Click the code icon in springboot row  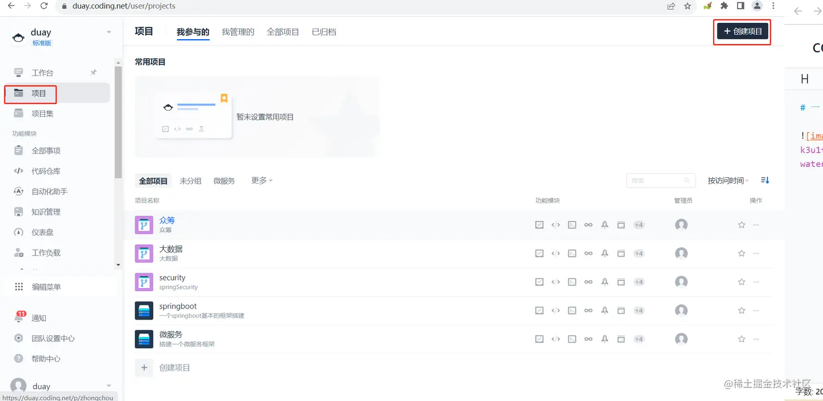(556, 310)
